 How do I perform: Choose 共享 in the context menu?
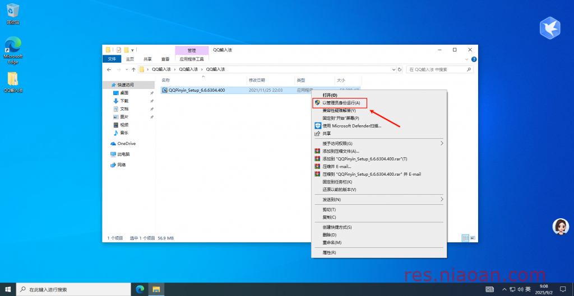point(379,133)
